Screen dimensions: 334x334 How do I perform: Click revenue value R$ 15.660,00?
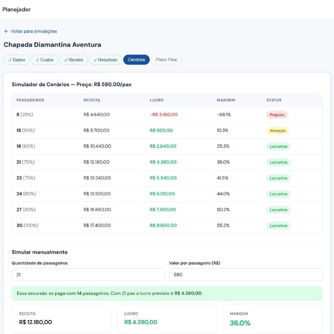pos(97,209)
